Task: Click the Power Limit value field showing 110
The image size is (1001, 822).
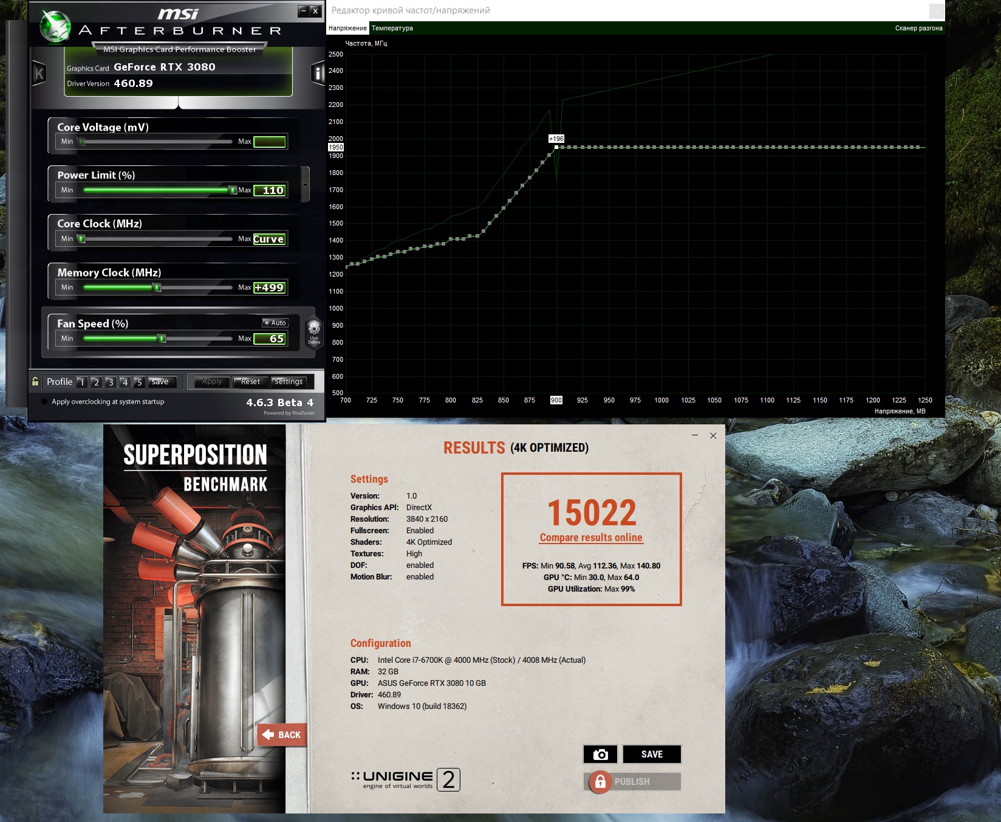Action: click(270, 190)
